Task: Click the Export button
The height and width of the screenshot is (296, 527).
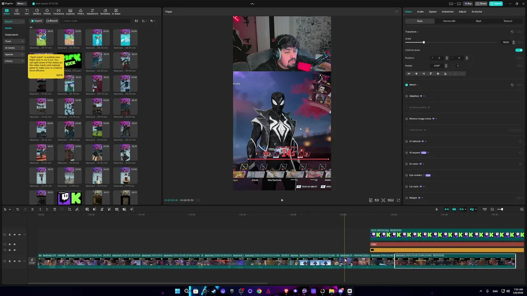Action: [496, 3]
